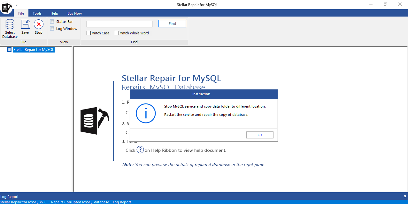Click the red Stop icon
The width and height of the screenshot is (408, 204).
click(39, 25)
